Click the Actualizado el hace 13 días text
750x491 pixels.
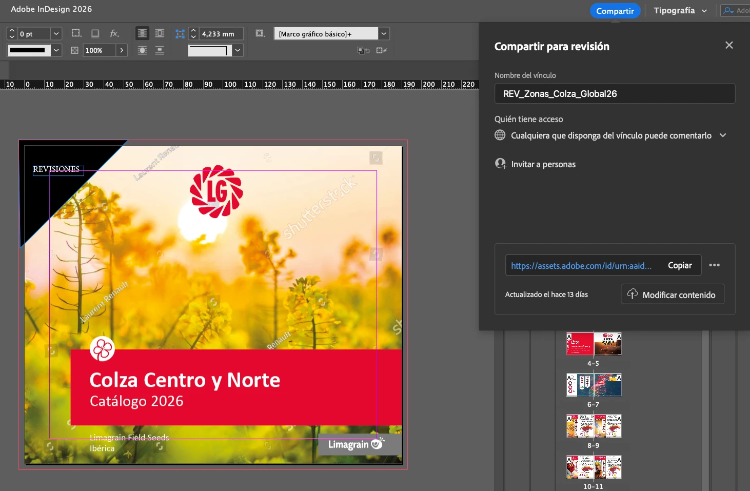point(546,294)
